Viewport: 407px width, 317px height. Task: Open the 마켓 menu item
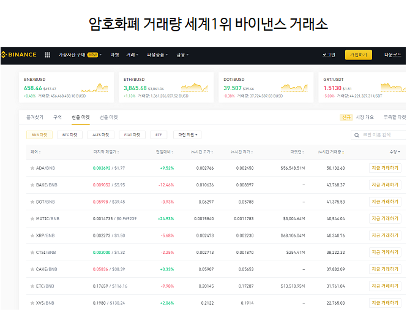pyautogui.click(x=114, y=55)
